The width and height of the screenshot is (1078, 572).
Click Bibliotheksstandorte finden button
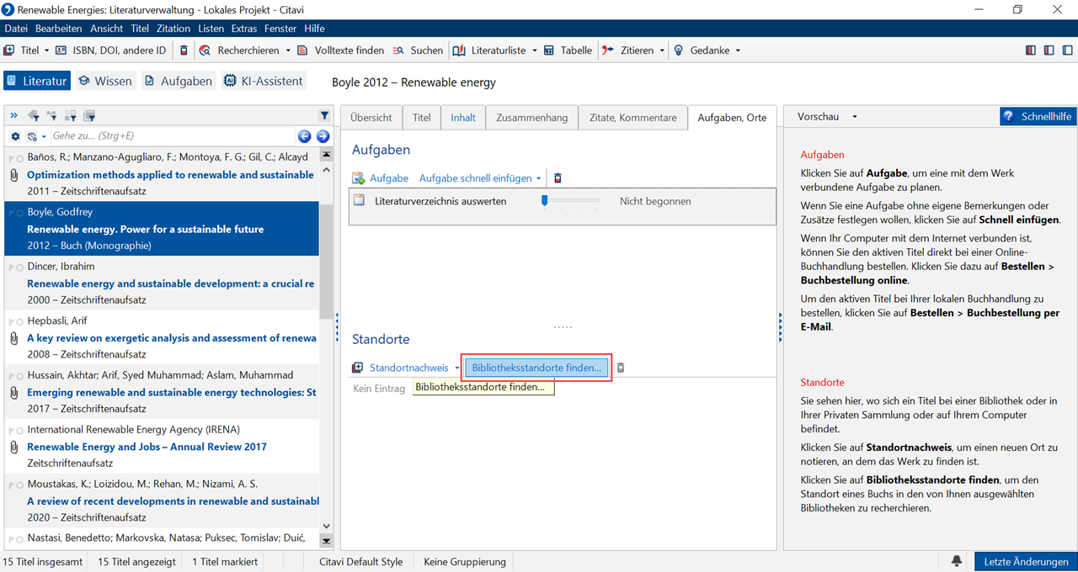(x=536, y=368)
